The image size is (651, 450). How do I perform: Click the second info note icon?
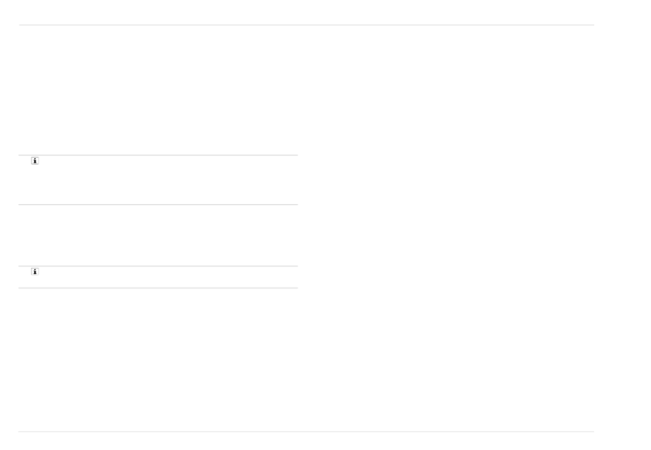[35, 271]
